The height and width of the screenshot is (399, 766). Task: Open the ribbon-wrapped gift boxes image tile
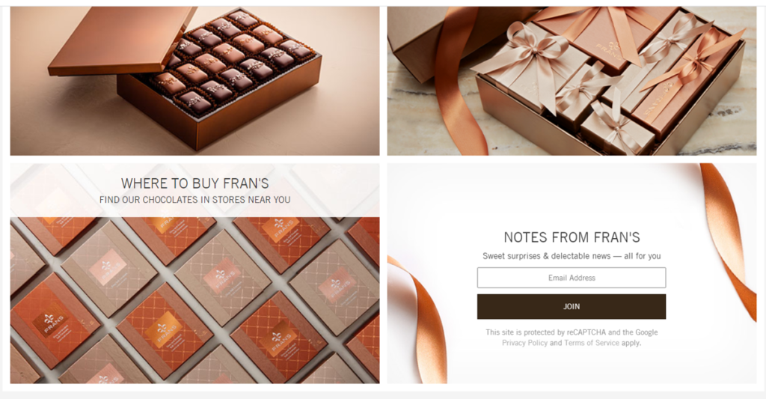click(572, 81)
